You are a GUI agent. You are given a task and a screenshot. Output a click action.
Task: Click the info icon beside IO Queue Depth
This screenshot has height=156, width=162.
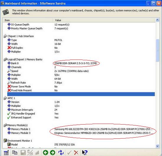point(9,24)
